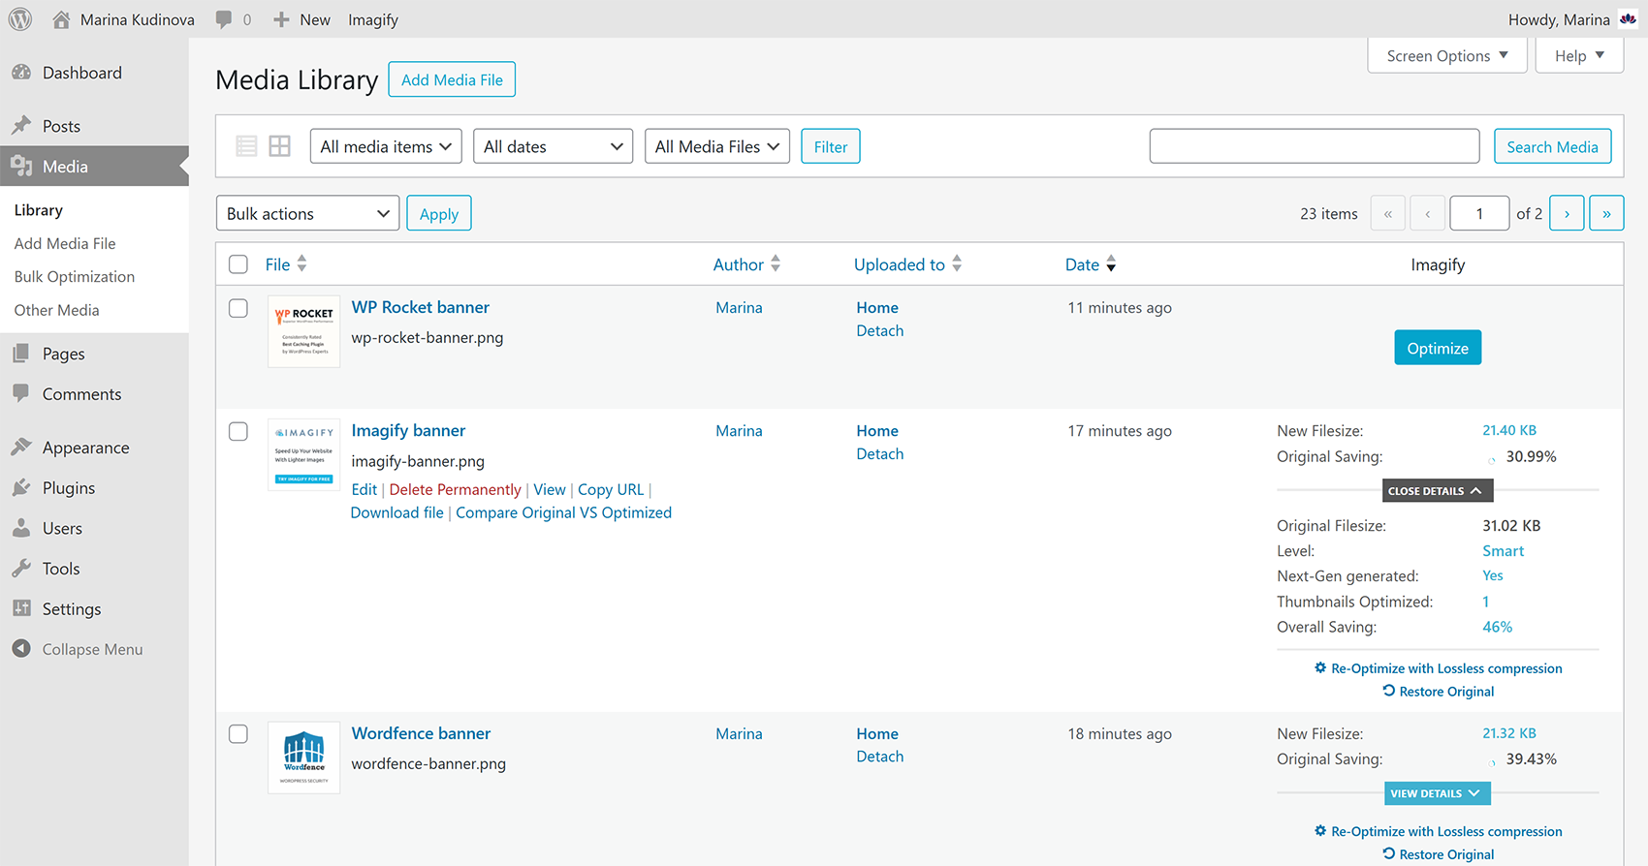The image size is (1648, 866).
Task: Open the All media items dropdown
Action: point(386,146)
